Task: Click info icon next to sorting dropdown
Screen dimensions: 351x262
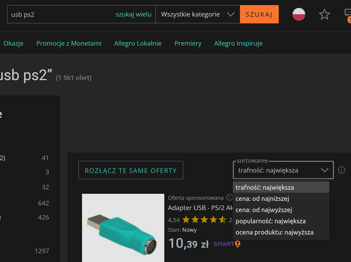Action: 342,170
